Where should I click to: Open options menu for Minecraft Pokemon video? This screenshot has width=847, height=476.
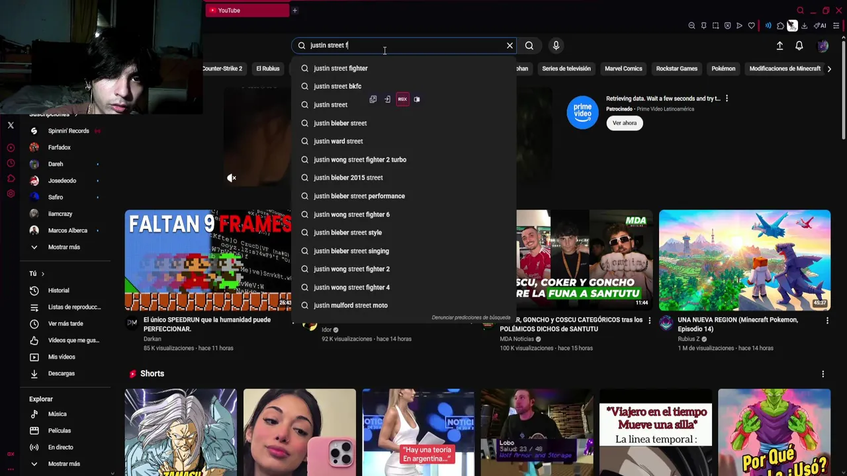(x=827, y=321)
